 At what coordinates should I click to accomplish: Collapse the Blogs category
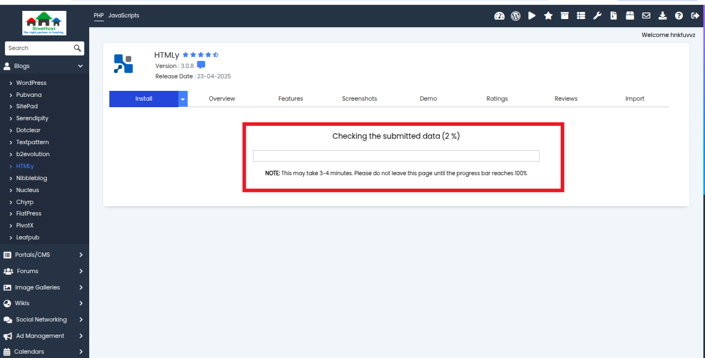(44, 66)
